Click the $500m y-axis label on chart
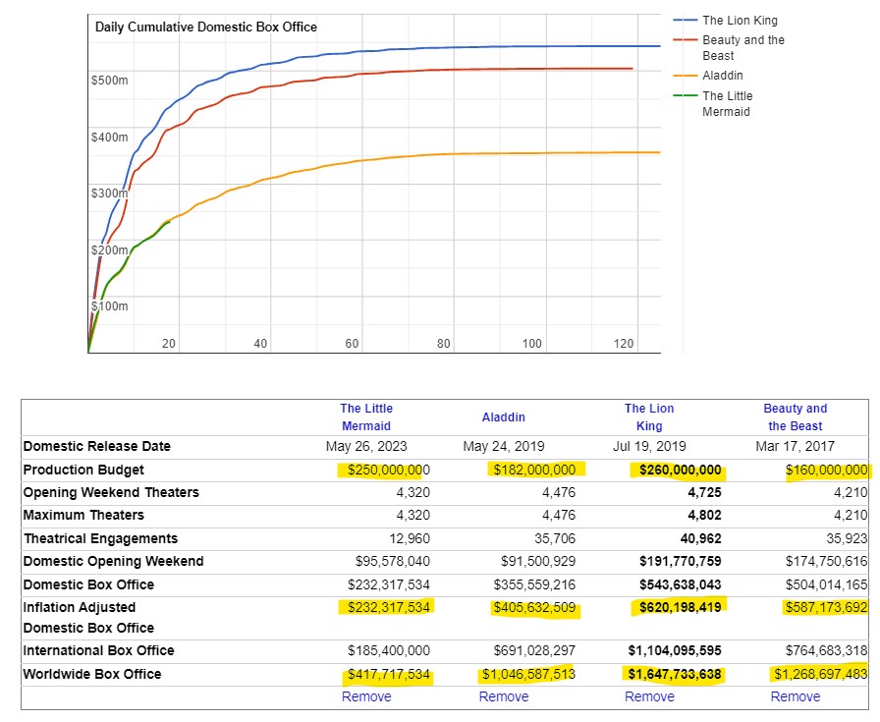The width and height of the screenshot is (880, 722). [109, 80]
